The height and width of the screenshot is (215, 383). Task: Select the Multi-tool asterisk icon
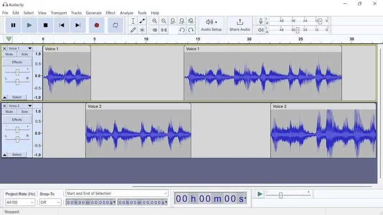pos(142,30)
